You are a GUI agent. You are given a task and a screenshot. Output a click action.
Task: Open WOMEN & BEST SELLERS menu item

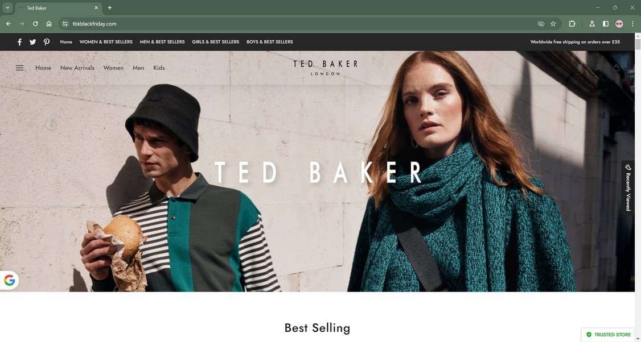[x=106, y=41]
